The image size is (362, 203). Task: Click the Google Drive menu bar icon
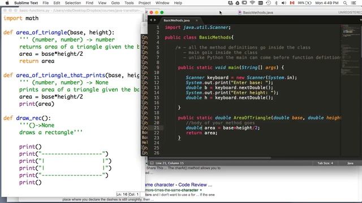pyautogui.click(x=237, y=3)
